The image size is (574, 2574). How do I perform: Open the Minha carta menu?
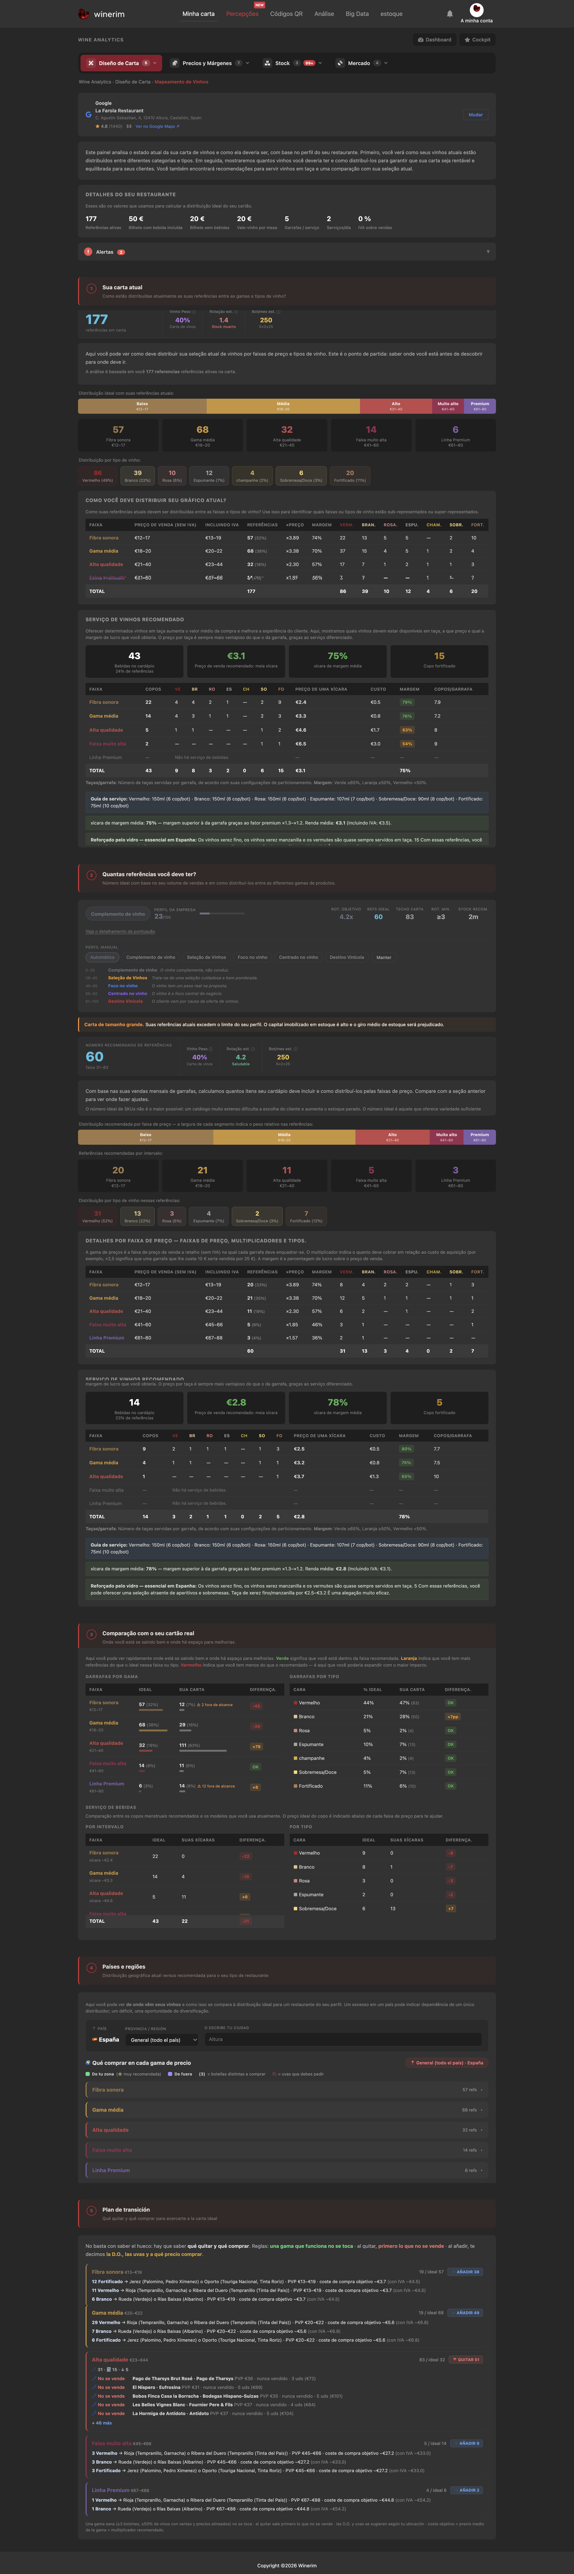[198, 14]
